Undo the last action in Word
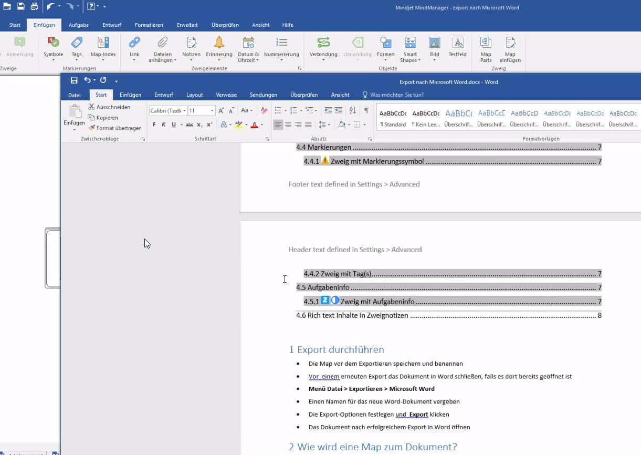 point(87,80)
